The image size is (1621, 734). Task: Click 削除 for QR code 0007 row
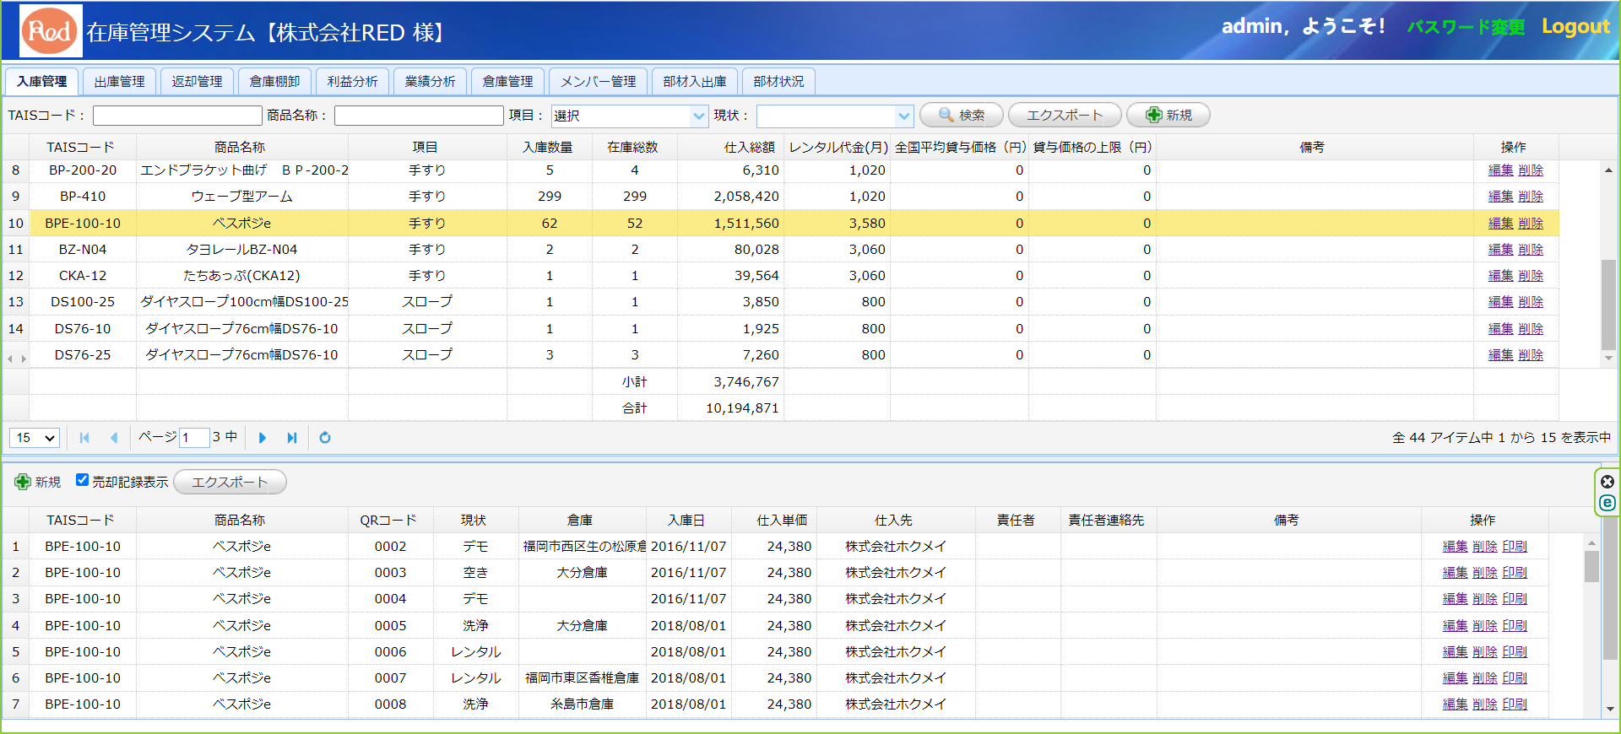point(1485,678)
